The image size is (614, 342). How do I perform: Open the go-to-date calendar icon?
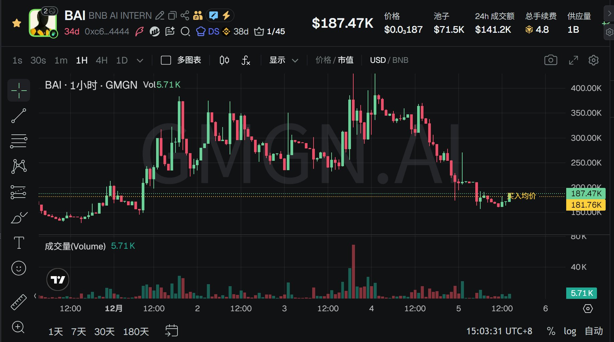(x=172, y=331)
